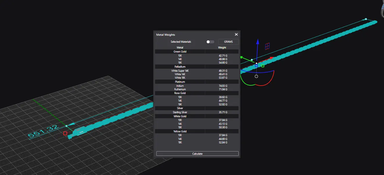Click the green square scale handle
Screen dimensions: 384x175
coord(263,66)
